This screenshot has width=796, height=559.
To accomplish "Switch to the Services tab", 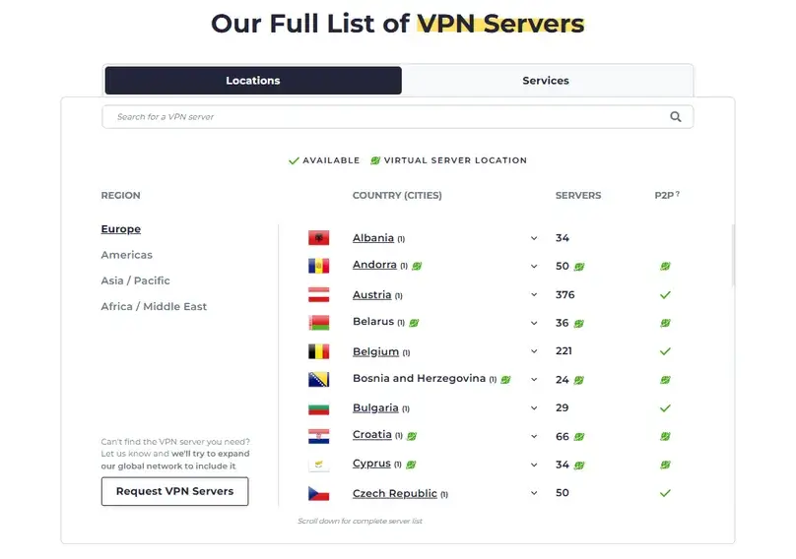I will point(546,80).
